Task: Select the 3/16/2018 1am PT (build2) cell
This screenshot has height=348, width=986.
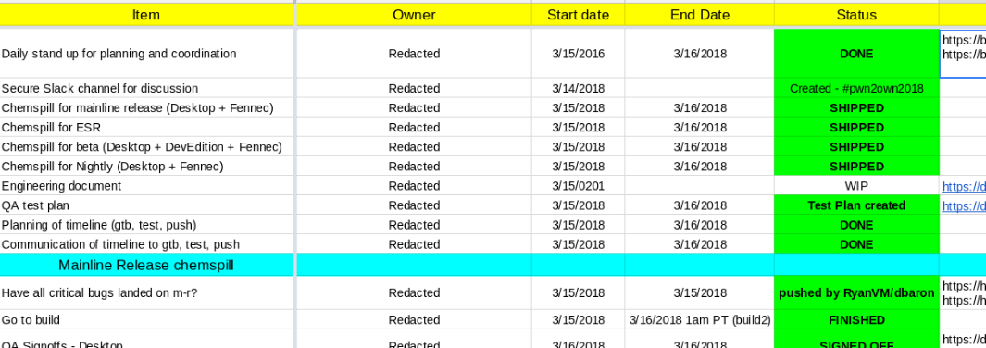Action: tap(699, 319)
